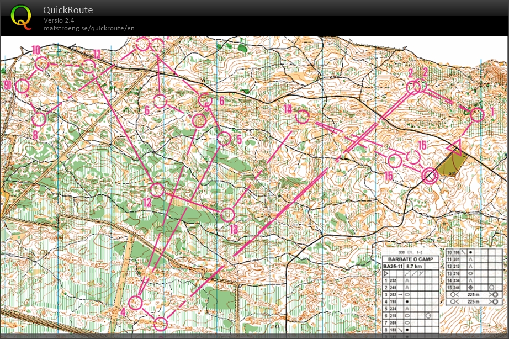This screenshot has width=509, height=339.
Task: Open the matstroeng.se/quickroute/en link
Action: point(89,28)
